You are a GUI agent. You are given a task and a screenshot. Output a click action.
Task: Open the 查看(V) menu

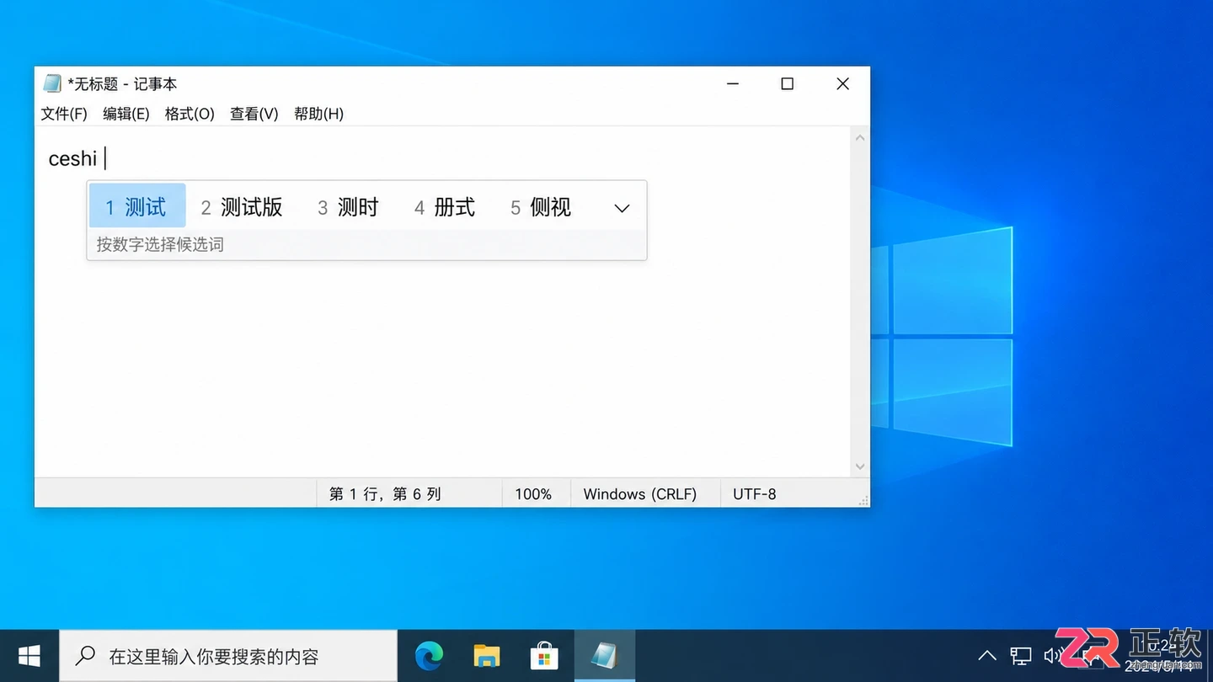[x=254, y=114]
